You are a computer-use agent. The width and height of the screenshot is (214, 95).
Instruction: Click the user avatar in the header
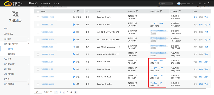pos(179,3)
